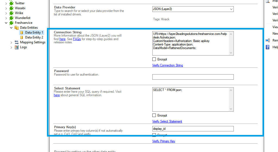Click connection string scrollbar down arrow

coord(231,53)
